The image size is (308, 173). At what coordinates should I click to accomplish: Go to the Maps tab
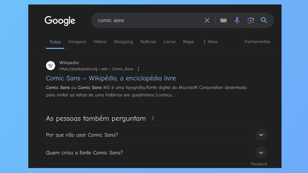click(x=188, y=42)
